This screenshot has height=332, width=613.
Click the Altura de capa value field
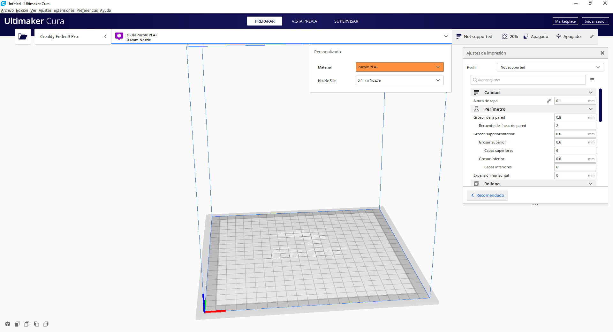pyautogui.click(x=575, y=101)
